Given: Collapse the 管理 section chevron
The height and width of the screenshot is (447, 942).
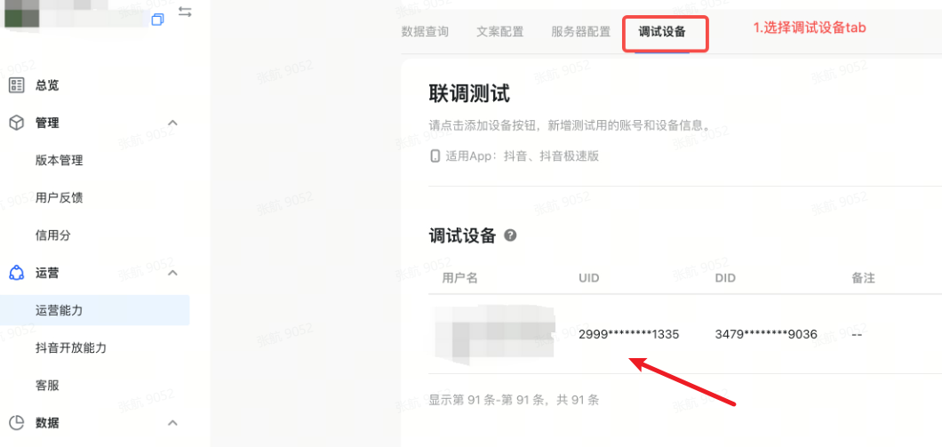Looking at the screenshot, I should click(172, 124).
